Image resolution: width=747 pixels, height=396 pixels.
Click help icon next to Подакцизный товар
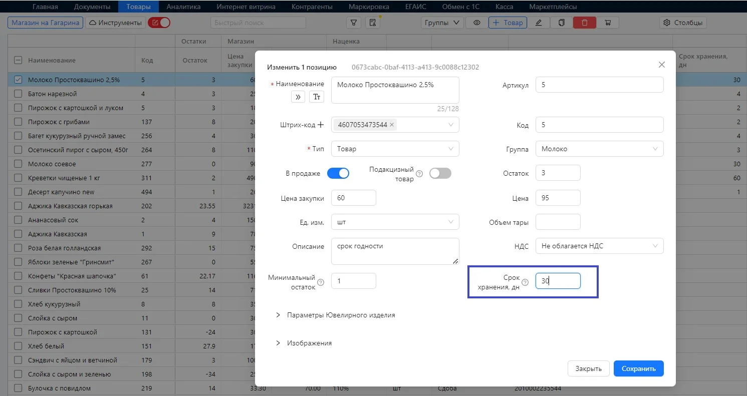[419, 174]
